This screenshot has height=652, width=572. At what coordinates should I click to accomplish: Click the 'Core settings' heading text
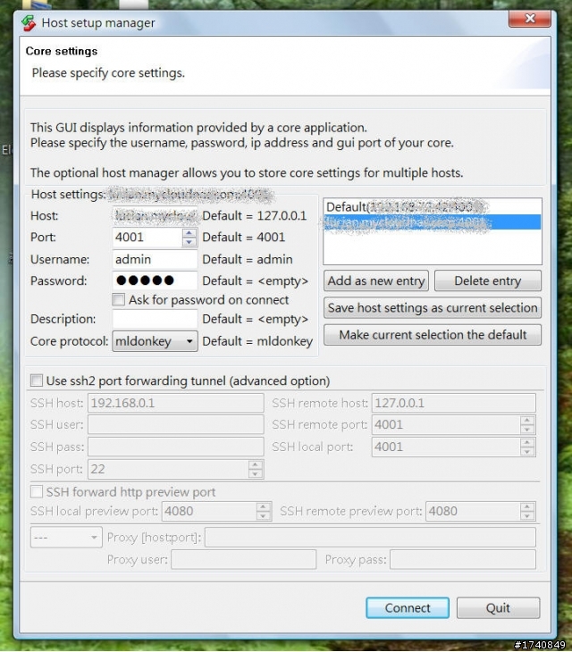point(62,51)
